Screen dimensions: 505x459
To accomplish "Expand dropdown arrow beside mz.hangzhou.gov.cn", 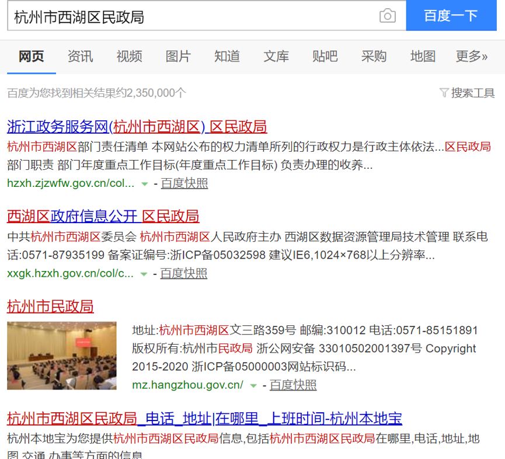I will (253, 386).
